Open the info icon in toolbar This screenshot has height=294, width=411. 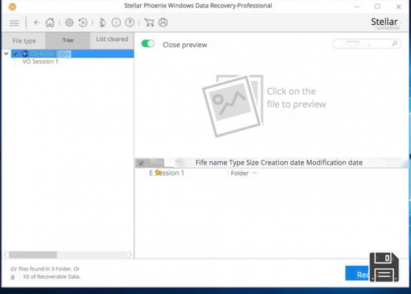click(x=116, y=23)
